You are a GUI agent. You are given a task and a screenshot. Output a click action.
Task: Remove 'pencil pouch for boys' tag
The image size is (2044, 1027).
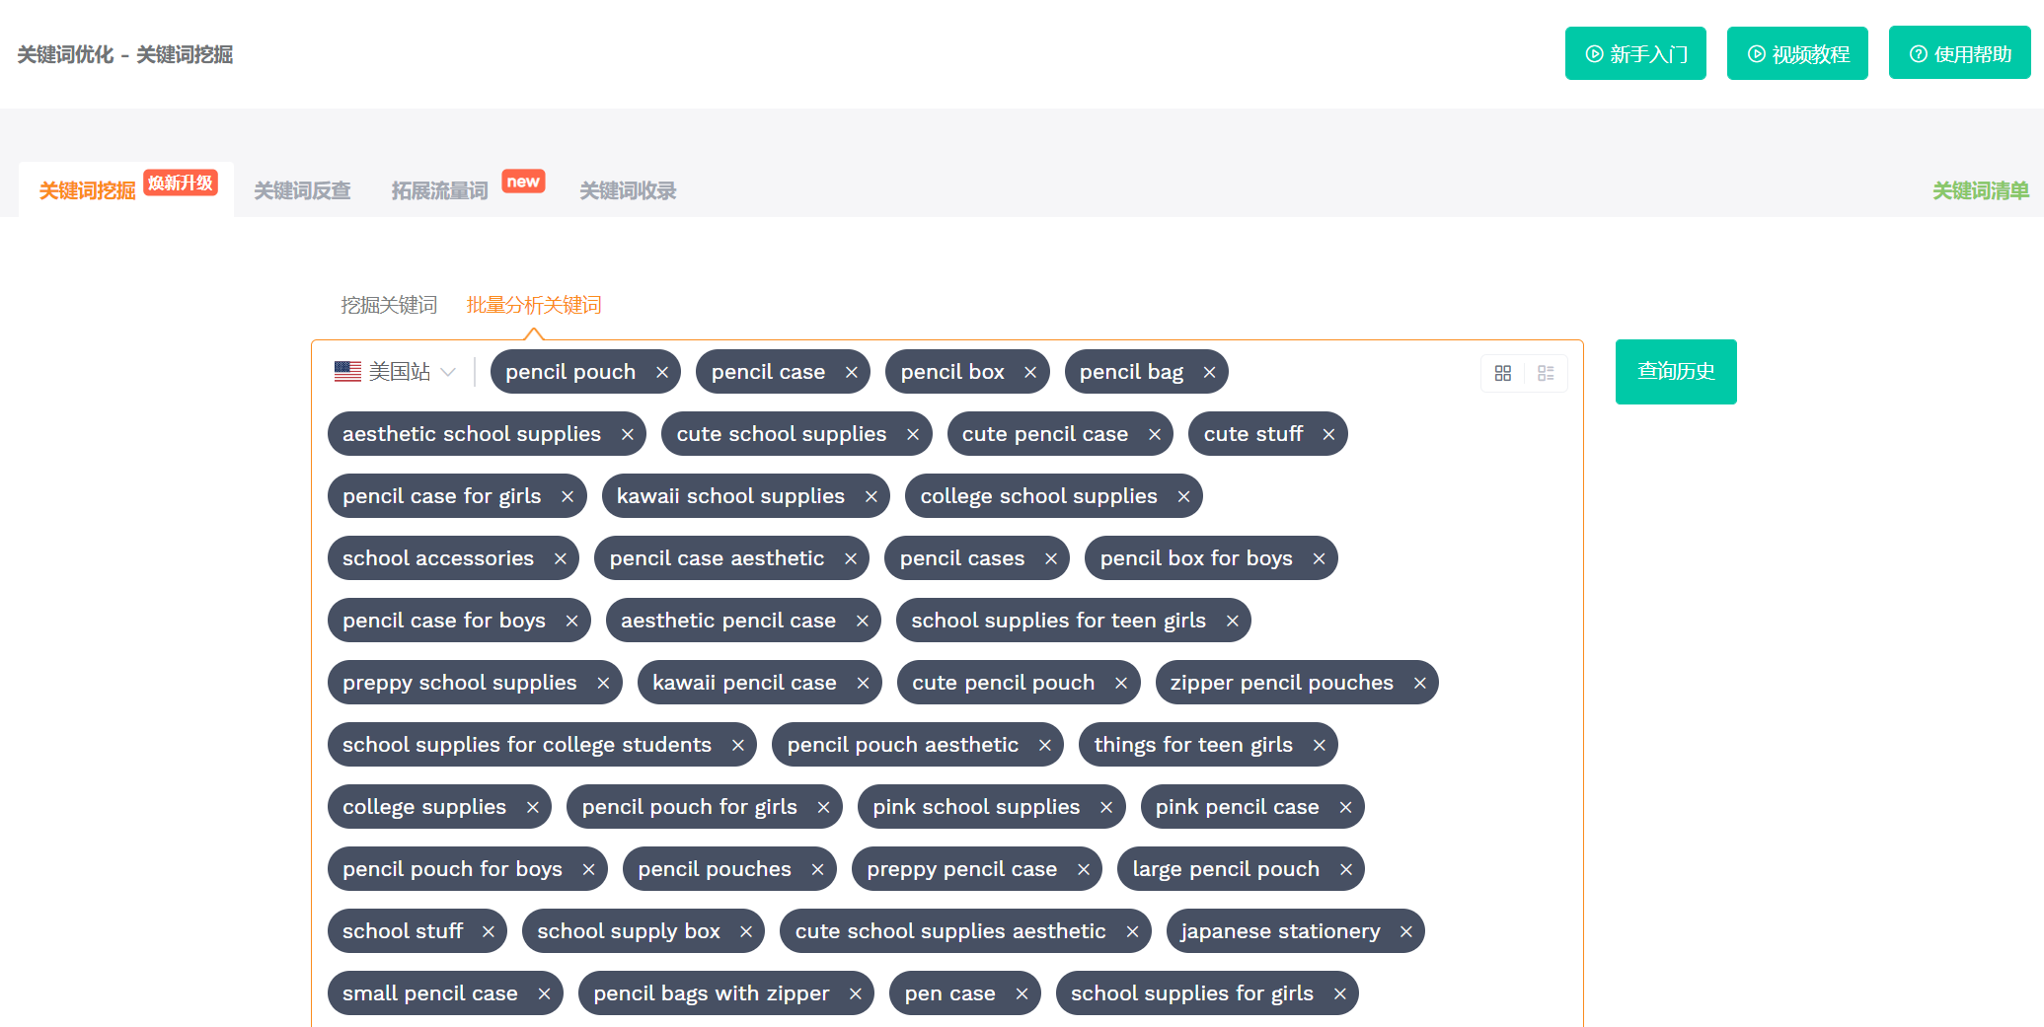pos(588,870)
